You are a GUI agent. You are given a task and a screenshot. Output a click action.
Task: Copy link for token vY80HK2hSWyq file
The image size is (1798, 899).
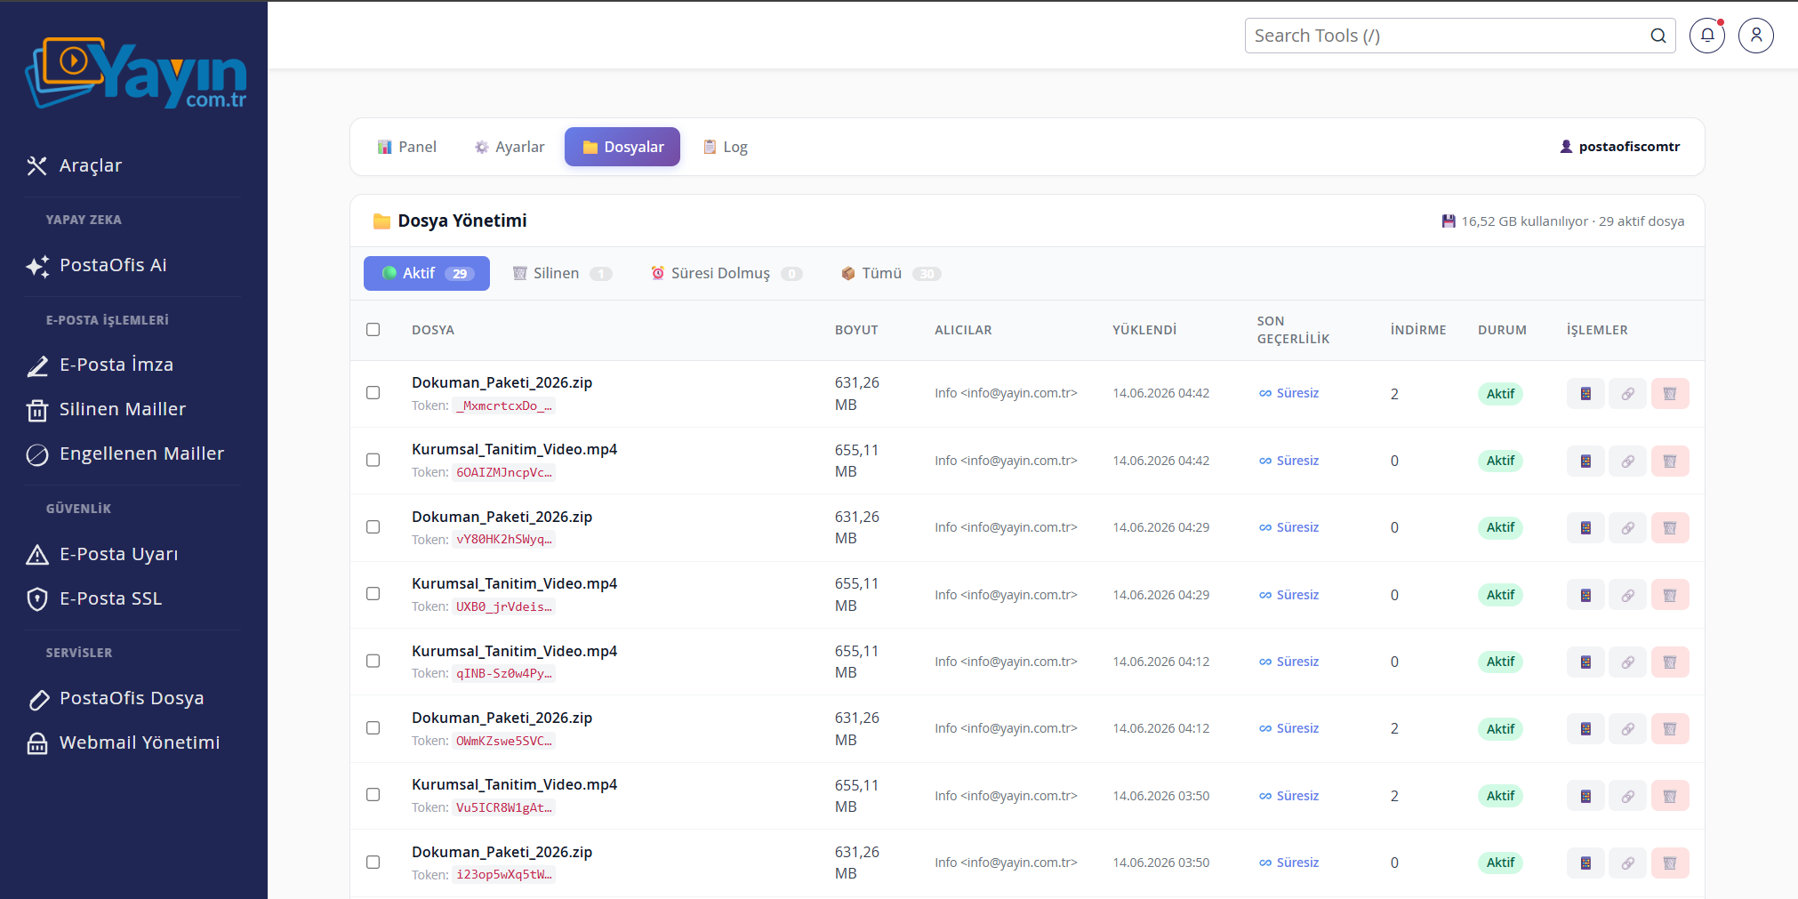coord(1627,528)
